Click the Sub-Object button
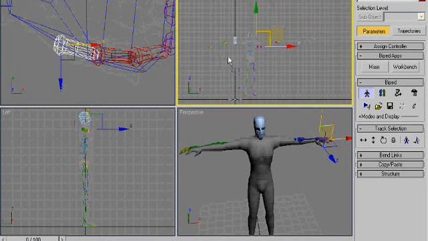 coord(370,17)
